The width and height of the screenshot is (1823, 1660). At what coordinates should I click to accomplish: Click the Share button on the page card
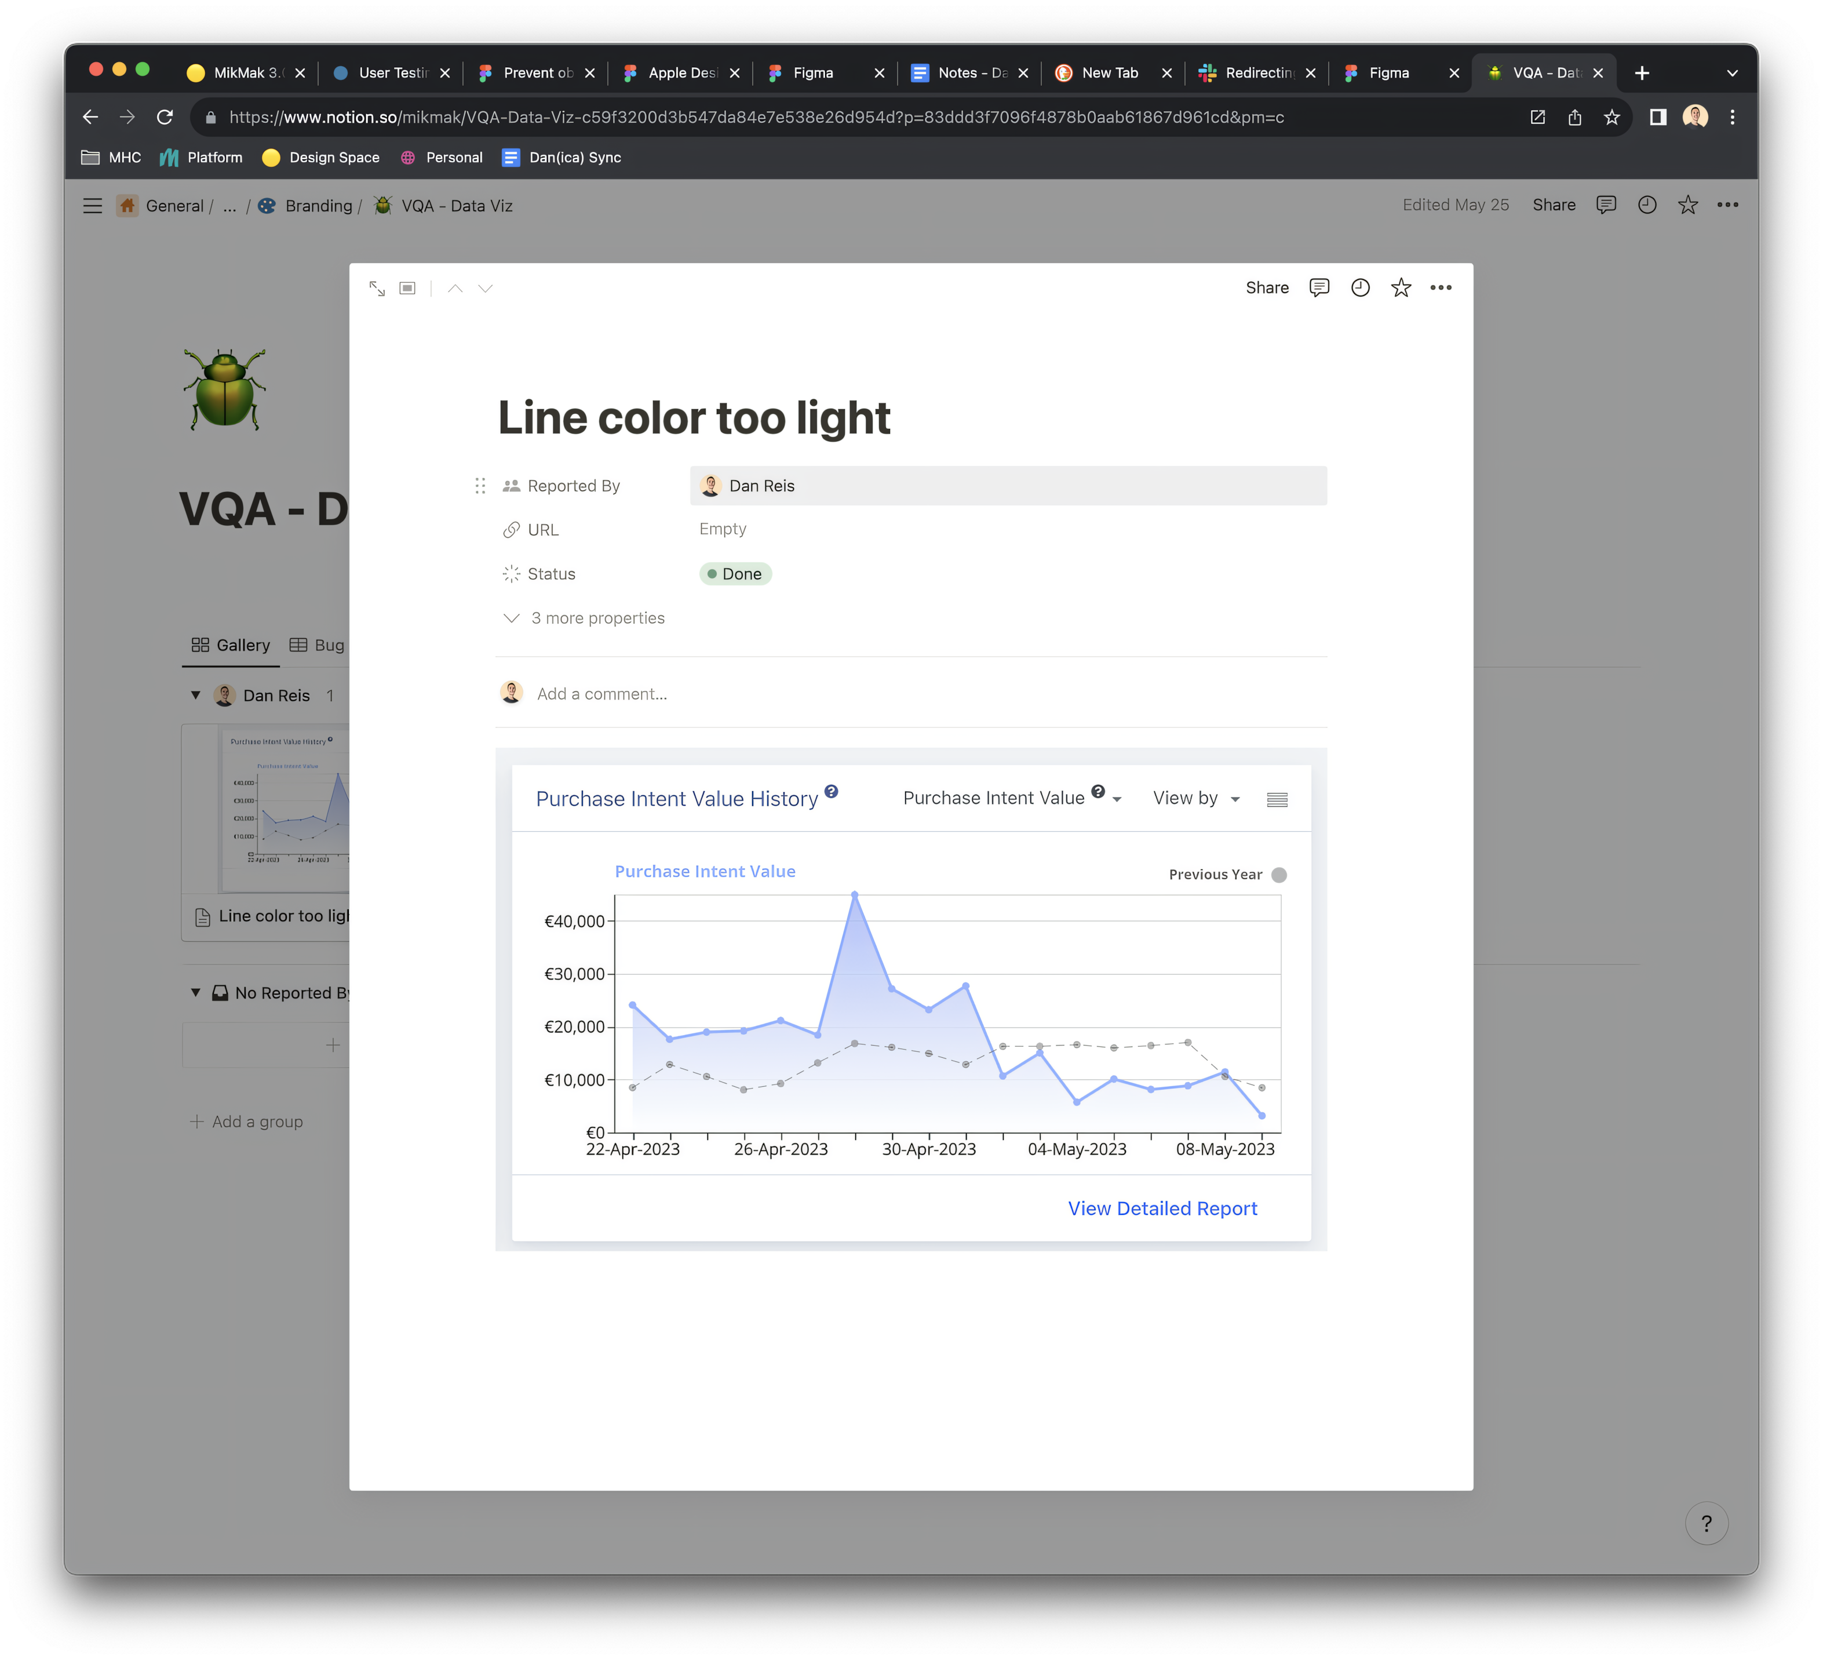(1267, 287)
